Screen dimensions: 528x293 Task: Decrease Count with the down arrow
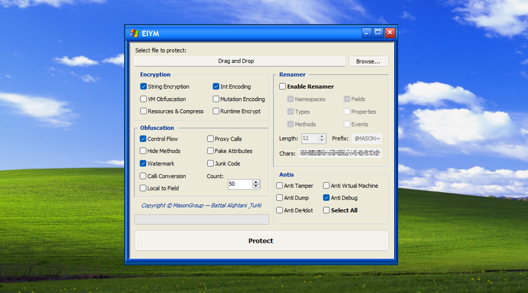(256, 186)
